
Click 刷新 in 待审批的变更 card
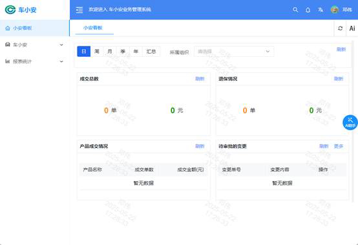point(324,146)
